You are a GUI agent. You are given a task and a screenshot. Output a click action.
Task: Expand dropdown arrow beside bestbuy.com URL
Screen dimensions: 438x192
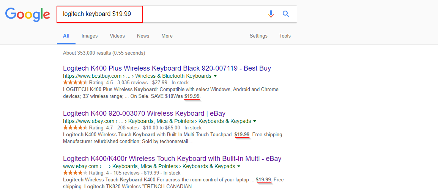point(215,76)
